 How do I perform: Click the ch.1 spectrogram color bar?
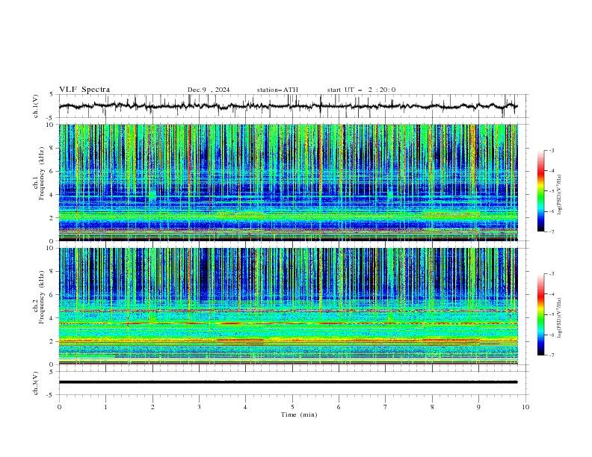(540, 191)
